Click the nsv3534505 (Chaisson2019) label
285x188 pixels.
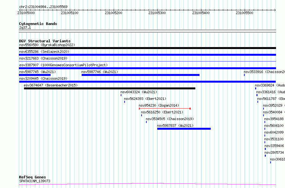[x=170, y=119]
